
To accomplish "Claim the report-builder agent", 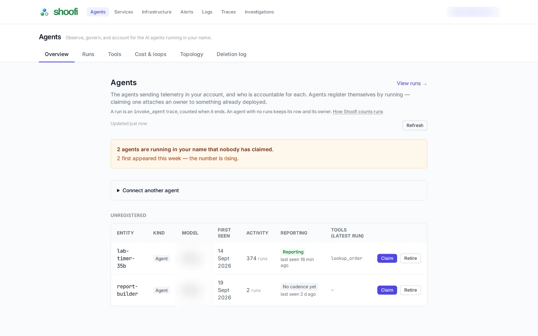I will [x=387, y=290].
